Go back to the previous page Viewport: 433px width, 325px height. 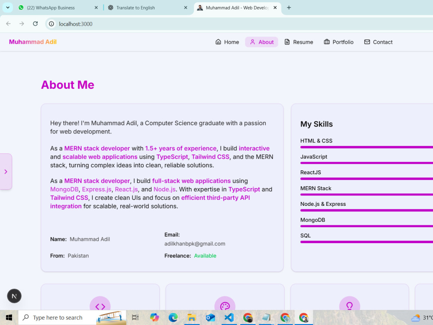[x=8, y=24]
